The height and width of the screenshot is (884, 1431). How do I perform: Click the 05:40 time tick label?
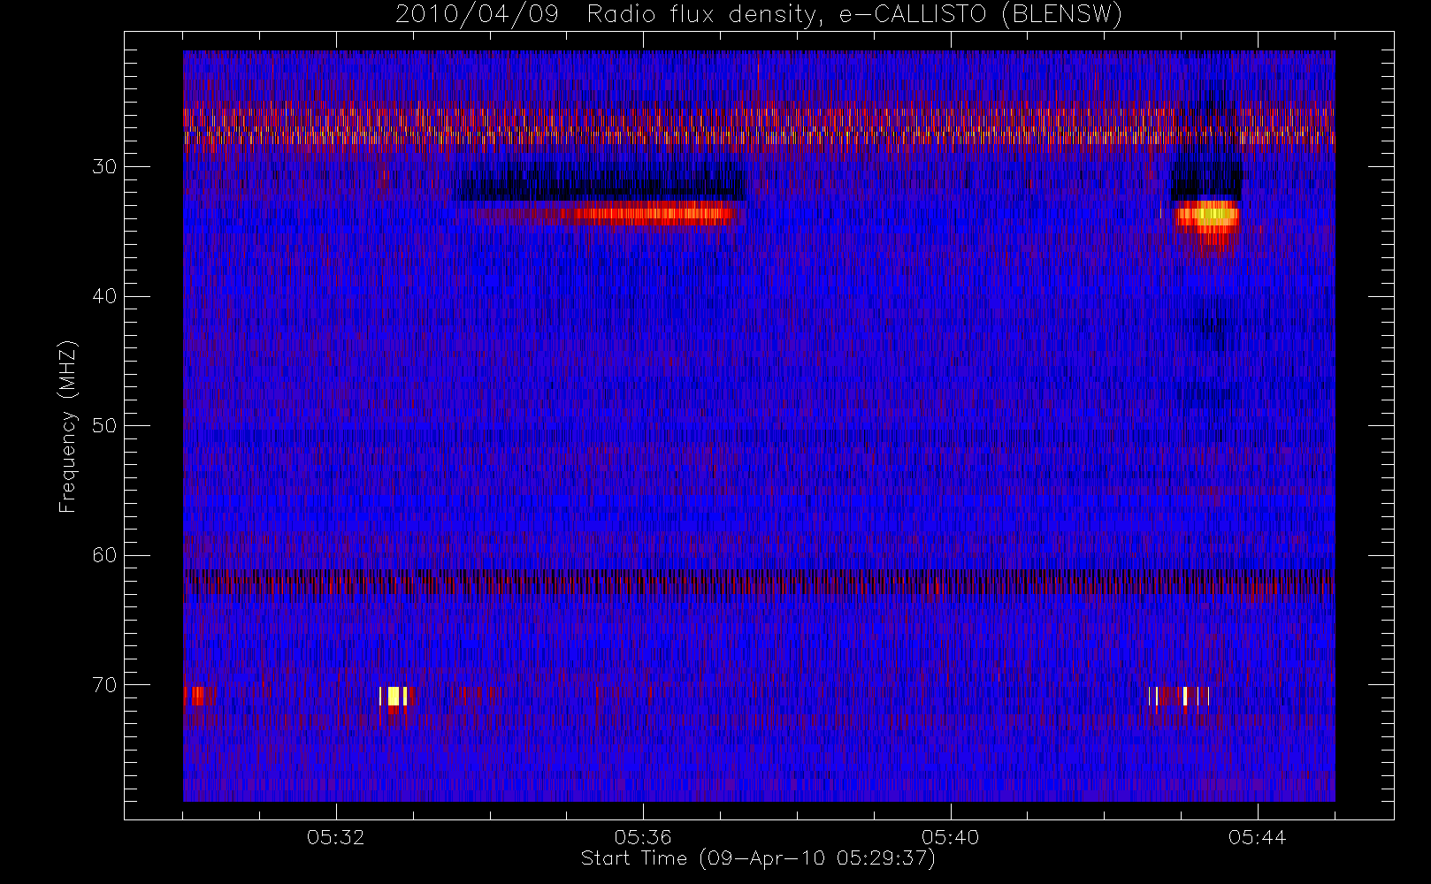pos(950,837)
